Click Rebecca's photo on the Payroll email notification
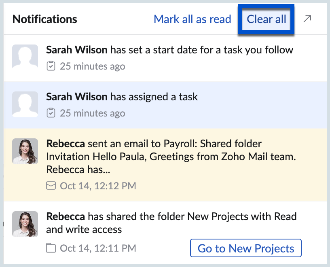Image resolution: width=330 pixels, height=267 pixels. (25, 151)
